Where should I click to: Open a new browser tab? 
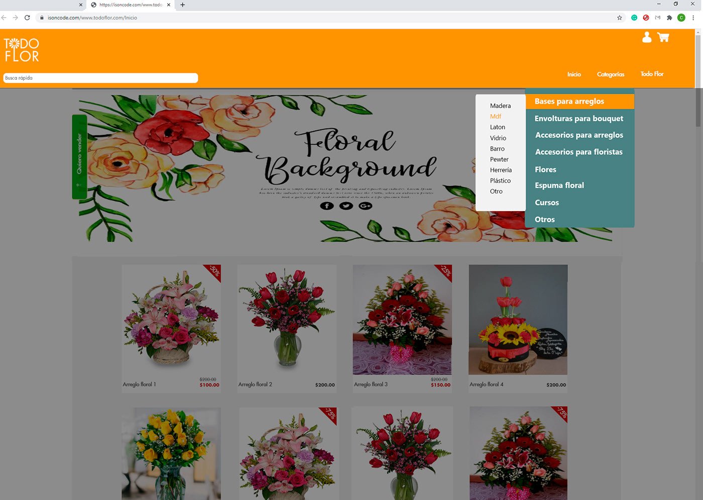click(182, 5)
